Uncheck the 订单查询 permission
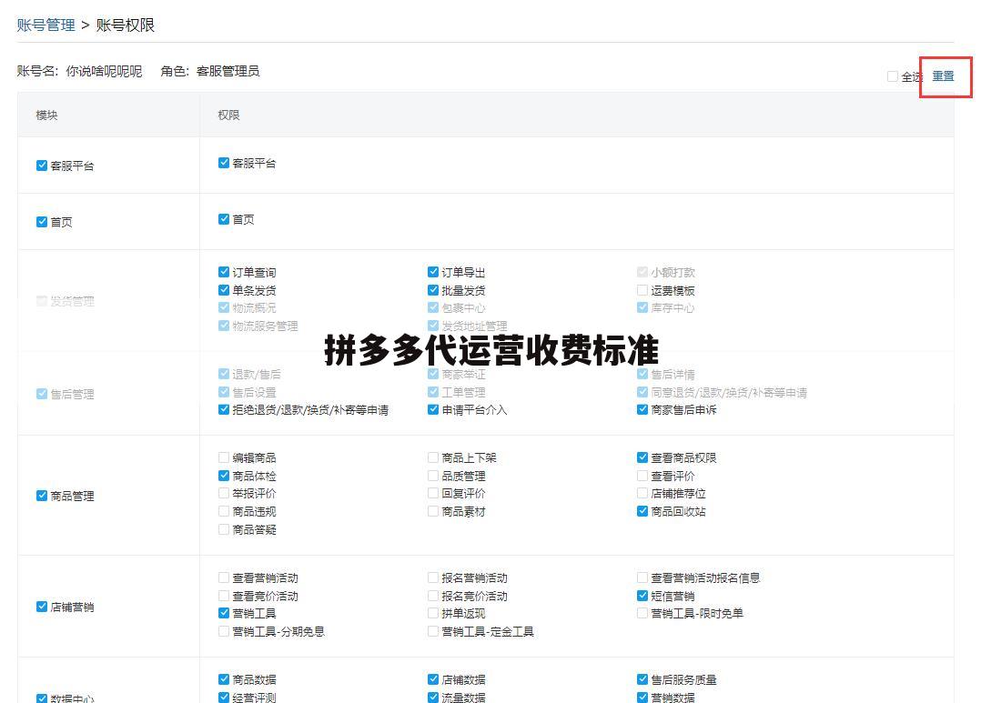 point(223,271)
